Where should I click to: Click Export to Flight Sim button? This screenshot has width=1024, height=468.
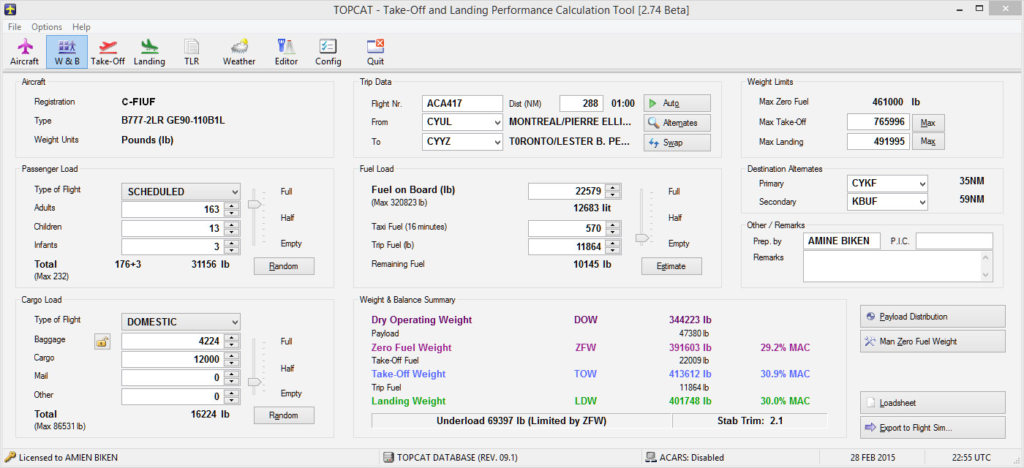tap(933, 428)
